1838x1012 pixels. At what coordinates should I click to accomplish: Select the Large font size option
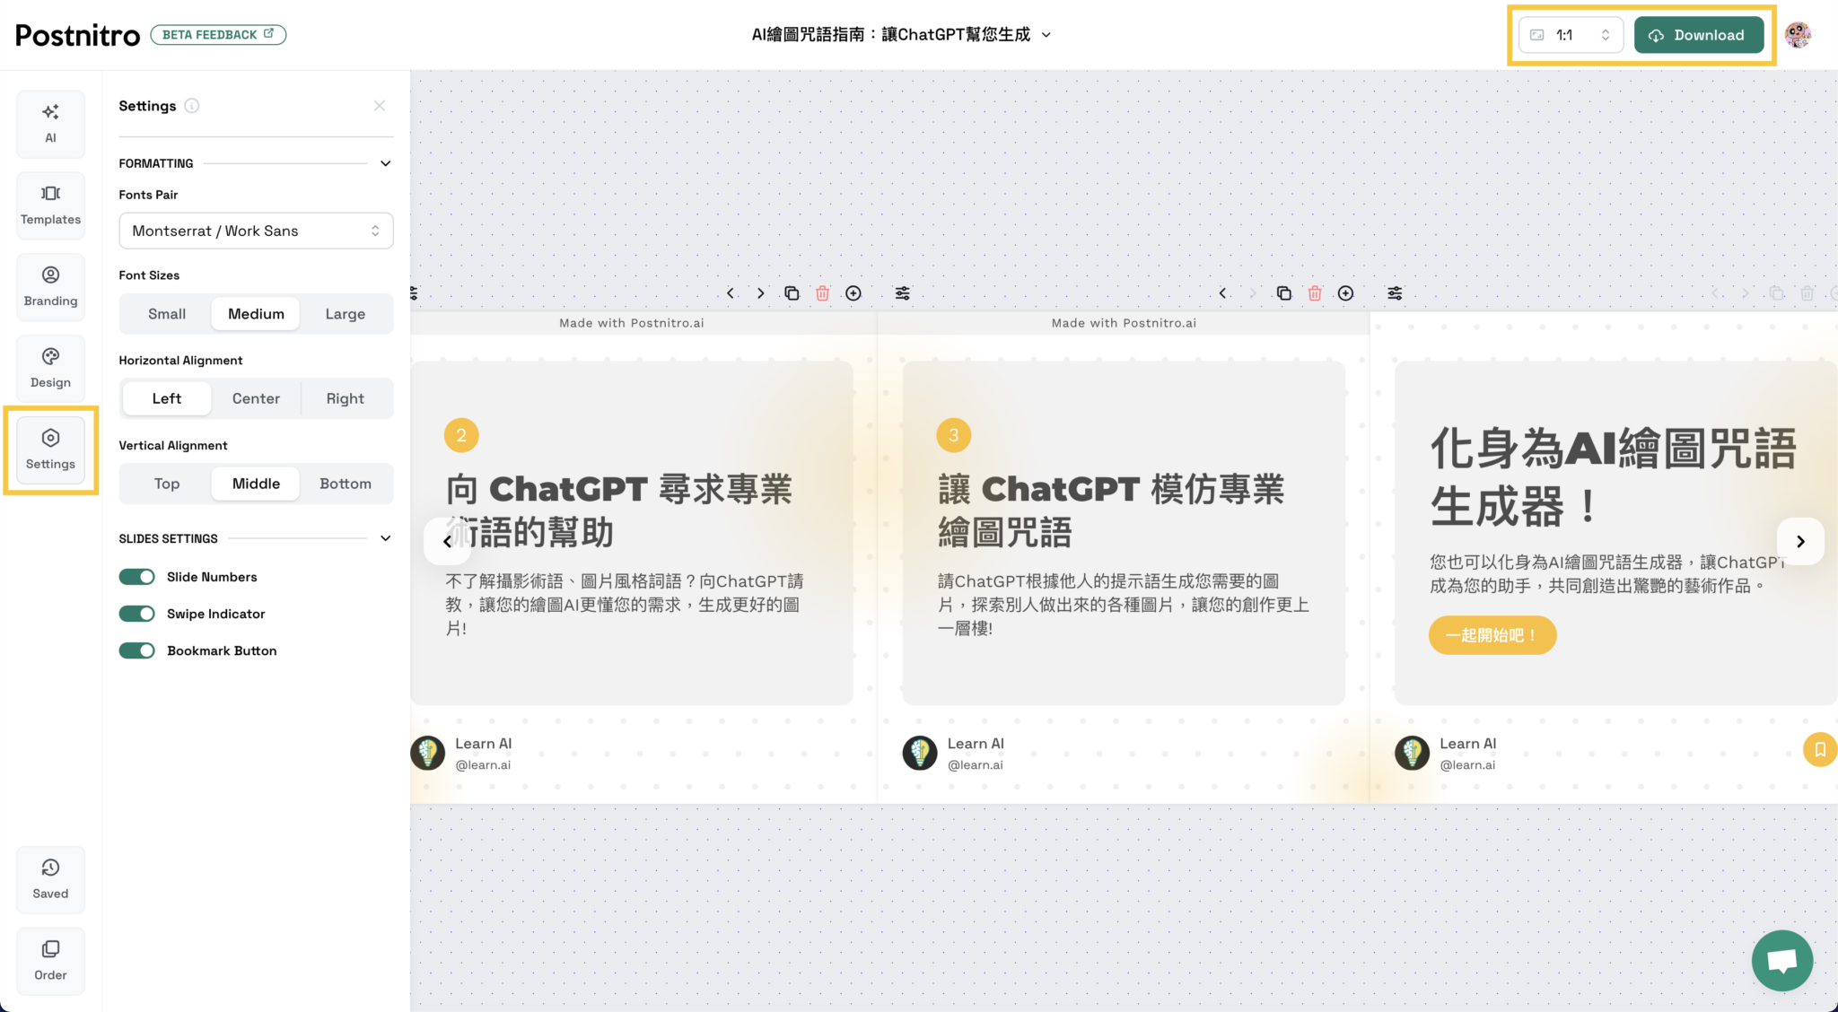point(345,313)
